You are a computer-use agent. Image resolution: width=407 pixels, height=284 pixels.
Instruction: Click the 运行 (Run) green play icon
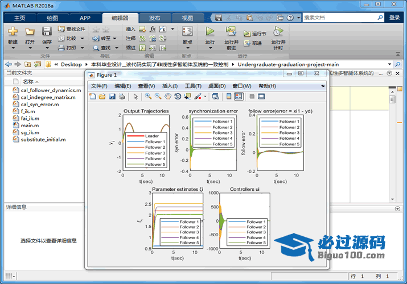pyautogui.click(x=210, y=31)
